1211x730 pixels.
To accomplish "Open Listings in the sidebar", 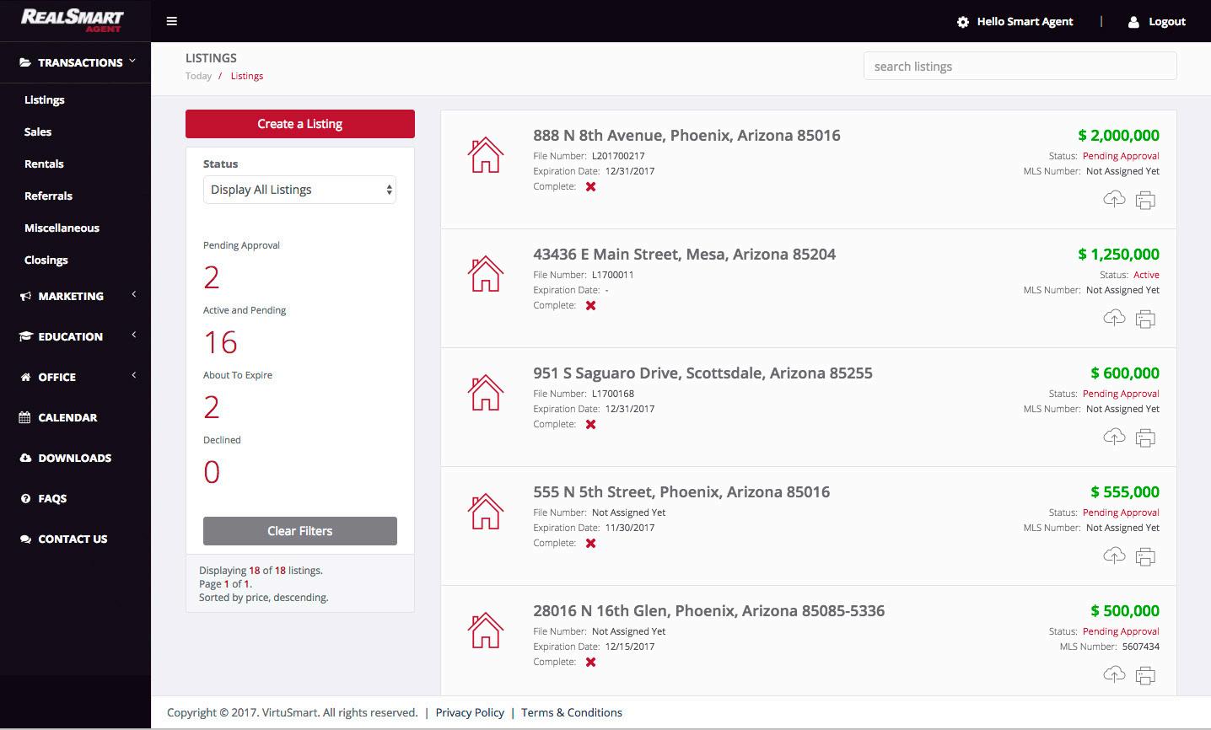I will tap(45, 99).
